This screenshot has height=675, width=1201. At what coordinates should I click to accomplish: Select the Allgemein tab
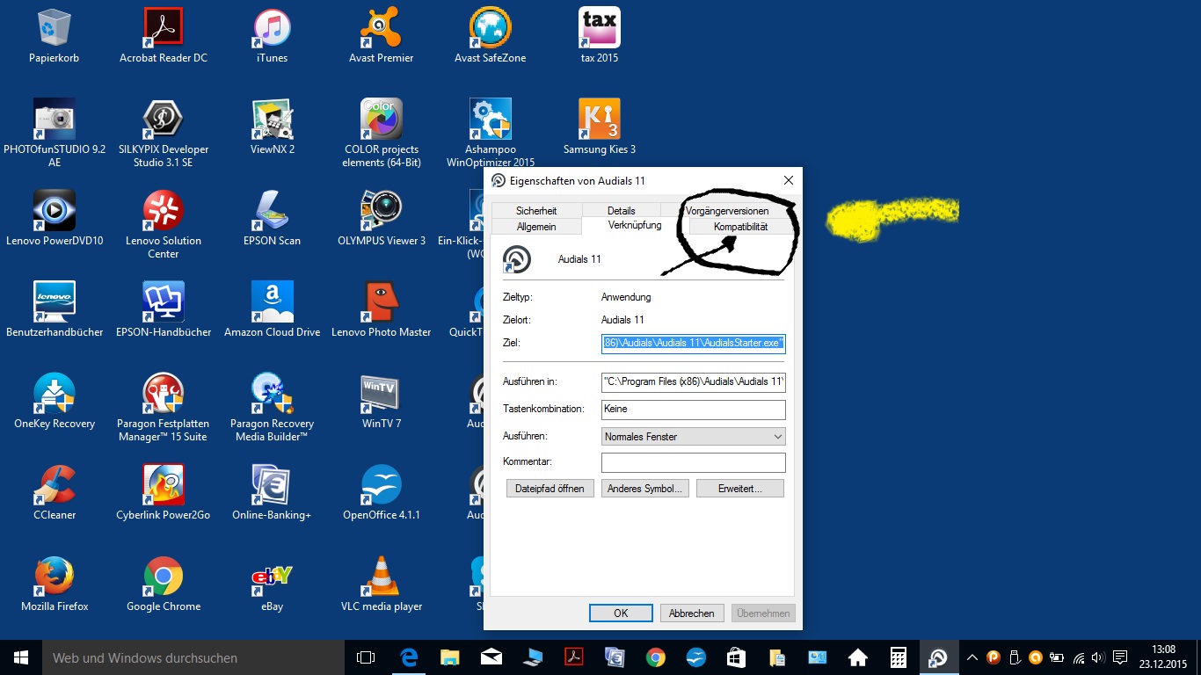(x=536, y=227)
